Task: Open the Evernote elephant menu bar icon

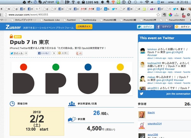Action: pos(108,2)
